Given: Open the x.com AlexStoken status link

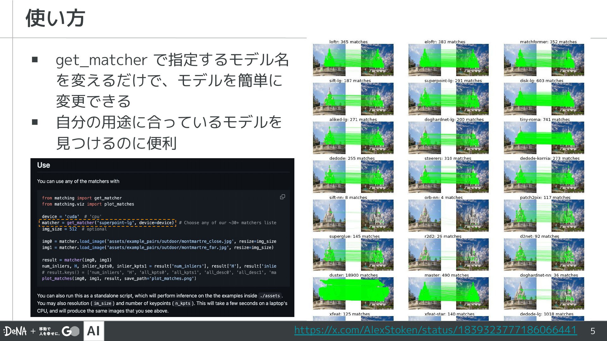Looking at the screenshot, I should [x=436, y=330].
